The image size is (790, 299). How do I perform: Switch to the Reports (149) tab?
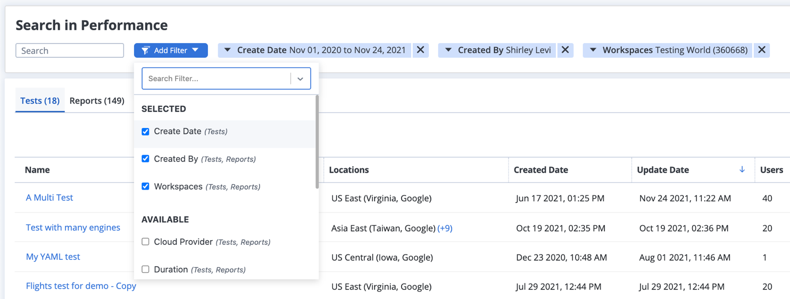[97, 101]
